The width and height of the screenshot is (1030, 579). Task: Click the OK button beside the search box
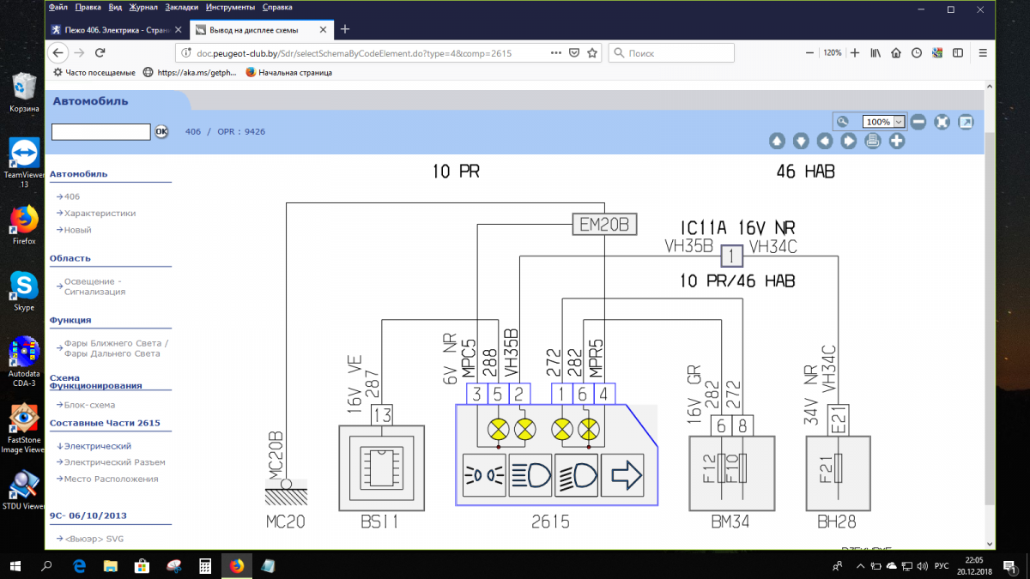coord(161,131)
